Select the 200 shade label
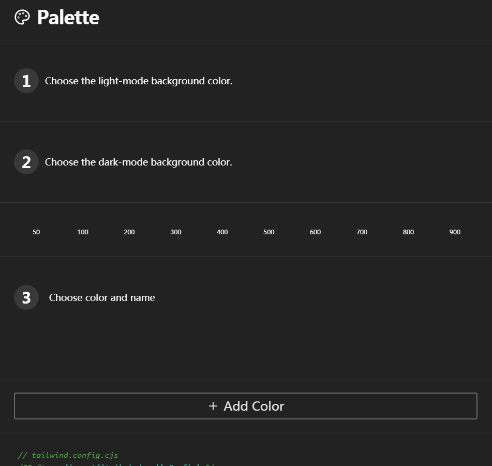492x466 pixels. click(129, 232)
